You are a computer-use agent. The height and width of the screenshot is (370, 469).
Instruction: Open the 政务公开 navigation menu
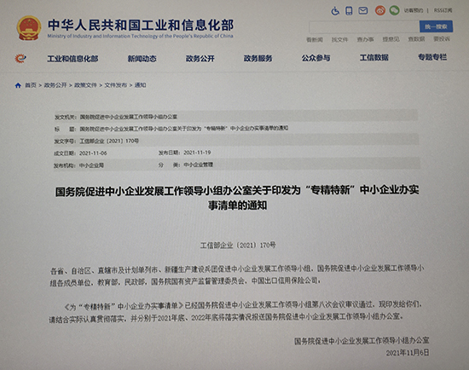200,58
